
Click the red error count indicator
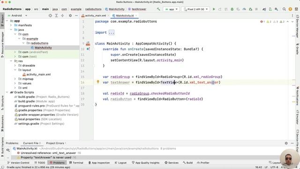[262, 22]
